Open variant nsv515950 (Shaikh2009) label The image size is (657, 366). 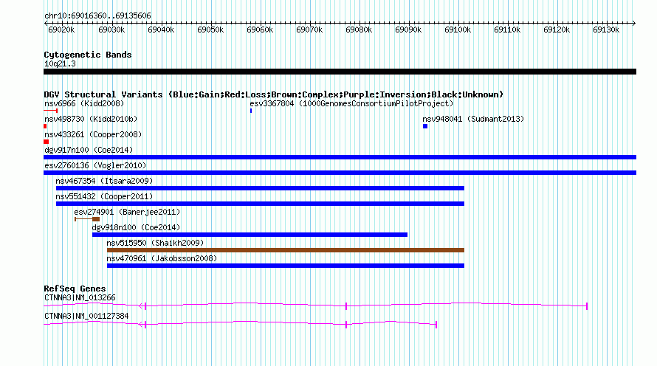pyautogui.click(x=155, y=243)
